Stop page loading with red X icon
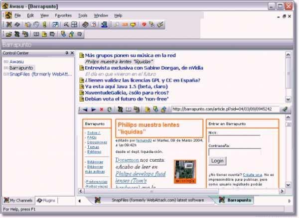 (x=102, y=109)
